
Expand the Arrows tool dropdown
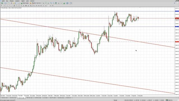[x=32, y=6]
